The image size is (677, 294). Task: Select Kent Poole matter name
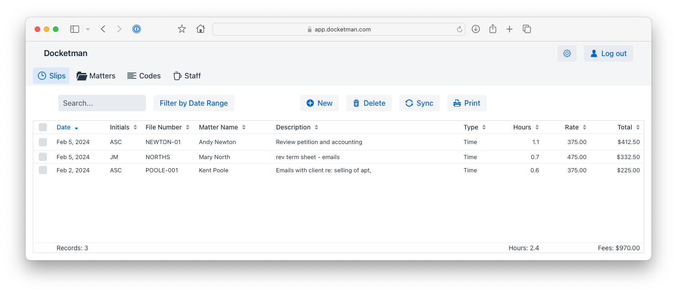(x=214, y=170)
